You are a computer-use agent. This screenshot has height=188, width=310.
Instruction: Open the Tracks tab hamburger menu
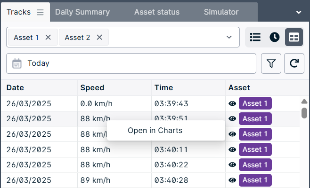point(40,12)
